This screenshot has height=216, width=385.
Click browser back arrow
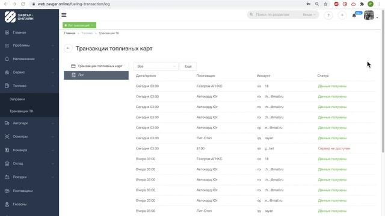tap(6, 4)
